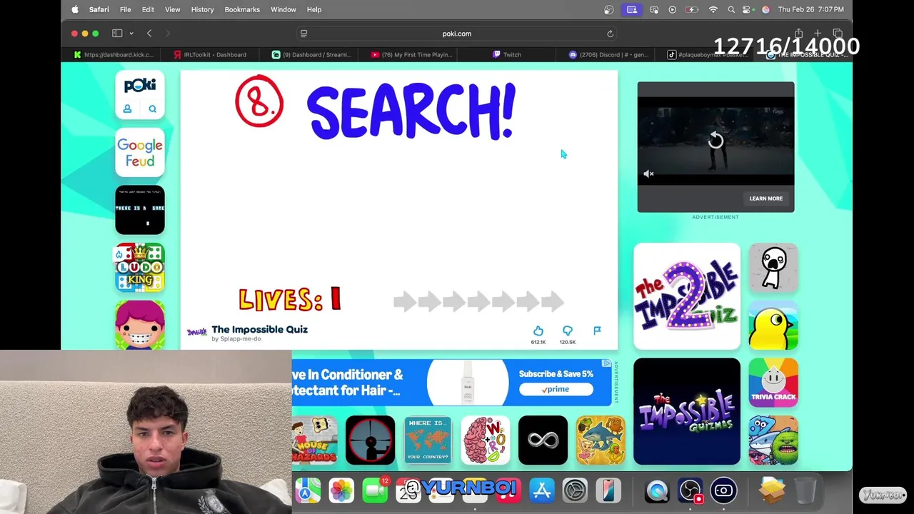914x514 pixels.
Task: Open Spotlight search in menu bar
Action: coord(731,9)
